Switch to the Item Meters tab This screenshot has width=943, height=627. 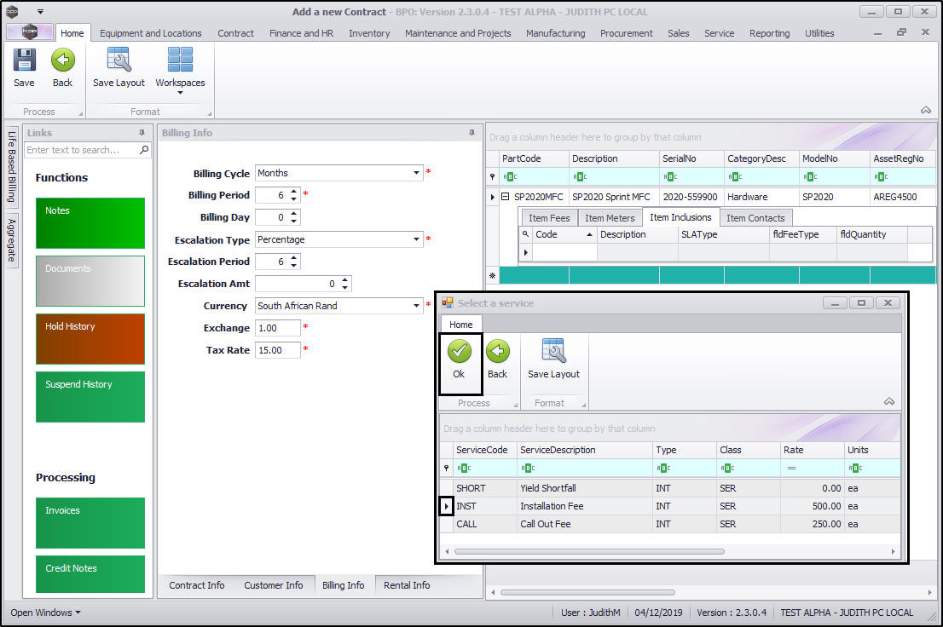click(609, 218)
